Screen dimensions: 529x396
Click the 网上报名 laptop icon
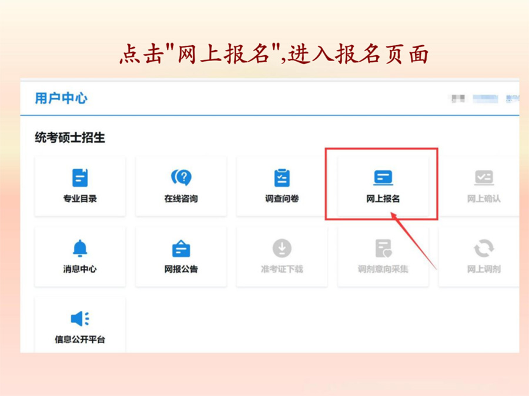[x=383, y=177]
